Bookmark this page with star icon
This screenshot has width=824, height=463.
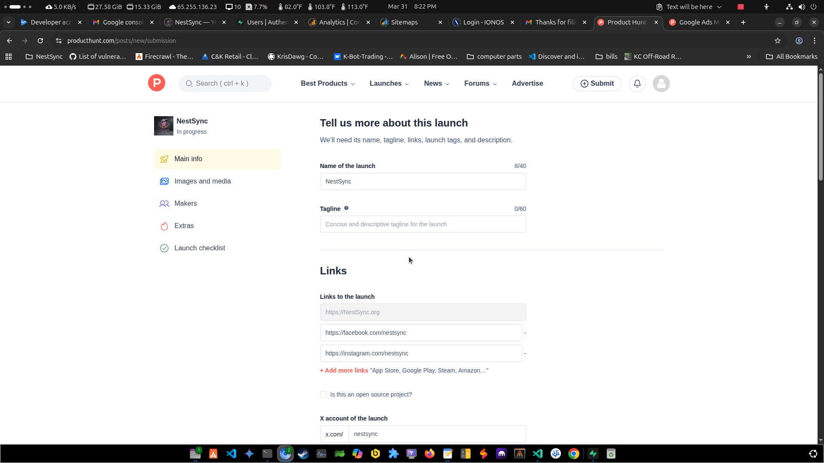tap(778, 41)
